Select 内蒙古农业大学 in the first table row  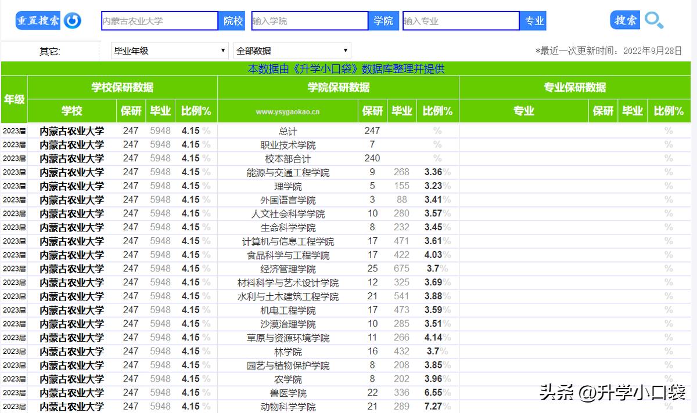click(x=71, y=131)
